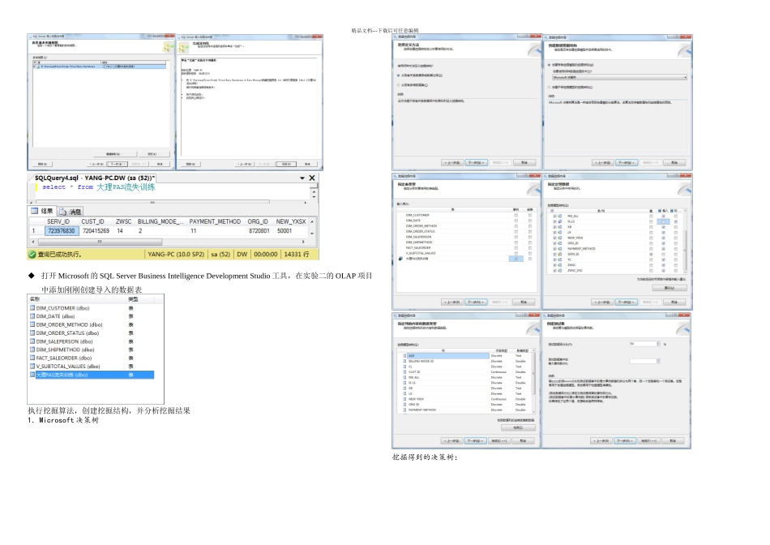Click 取消 in the case table wizard
This screenshot has width=770, height=545.
(x=524, y=303)
